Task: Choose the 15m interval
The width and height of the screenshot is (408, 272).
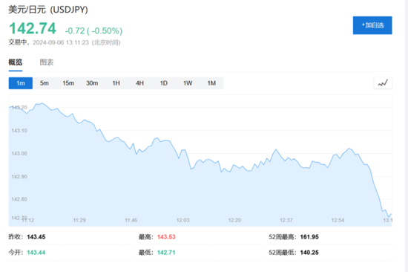Action: coord(68,83)
